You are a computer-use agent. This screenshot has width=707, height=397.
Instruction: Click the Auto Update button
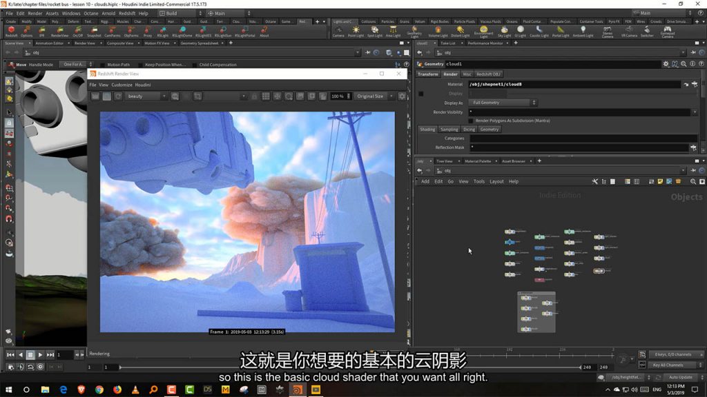point(680,378)
